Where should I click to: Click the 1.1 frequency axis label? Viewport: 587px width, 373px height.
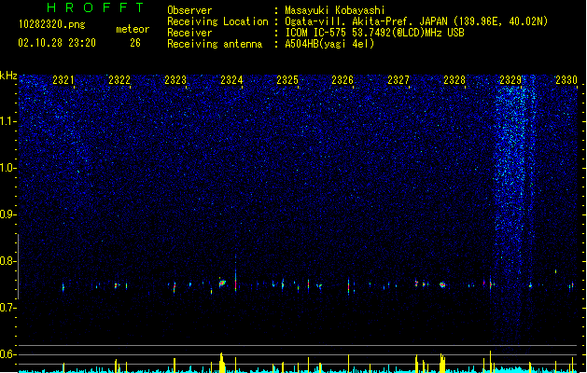tap(8, 121)
